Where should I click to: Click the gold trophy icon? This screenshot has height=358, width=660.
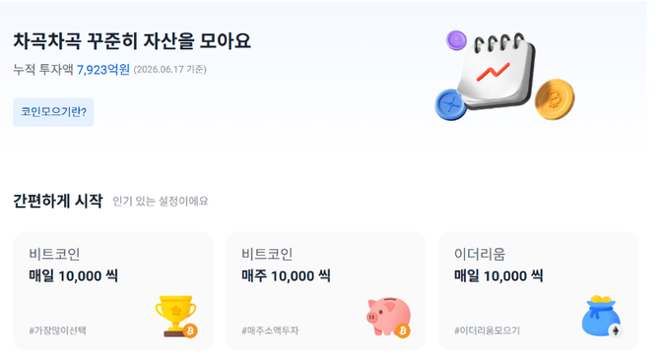[x=176, y=316]
